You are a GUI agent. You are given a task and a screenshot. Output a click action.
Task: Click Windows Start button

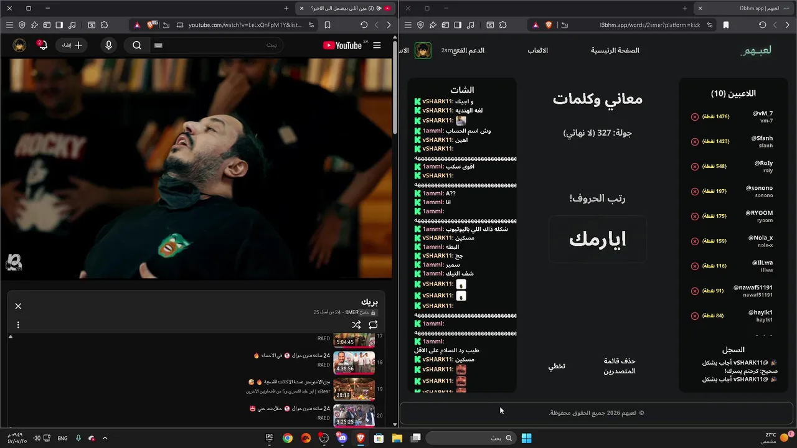click(x=526, y=438)
